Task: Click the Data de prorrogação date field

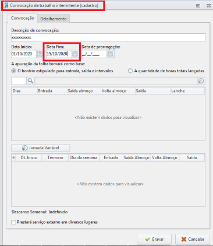Action: tap(94, 54)
